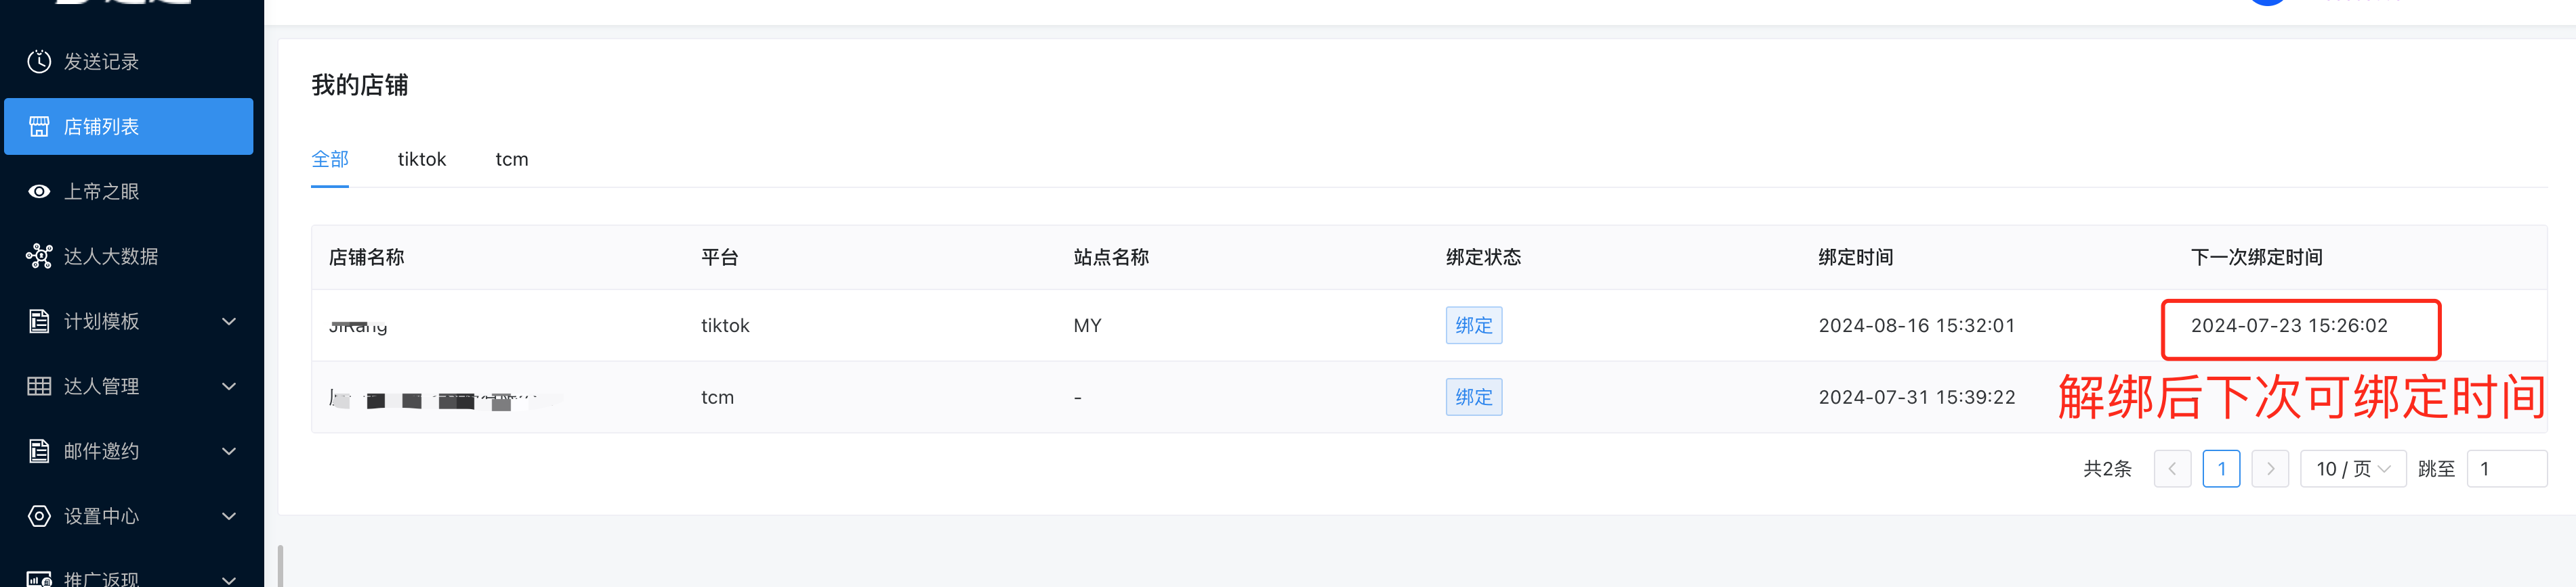Open the 10 / 页 page size dropdown
2576x587 pixels.
point(2353,469)
